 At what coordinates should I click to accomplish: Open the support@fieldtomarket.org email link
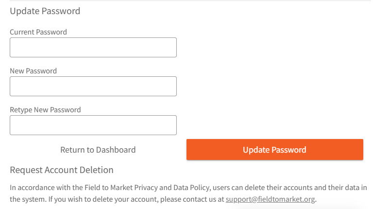pos(271,199)
